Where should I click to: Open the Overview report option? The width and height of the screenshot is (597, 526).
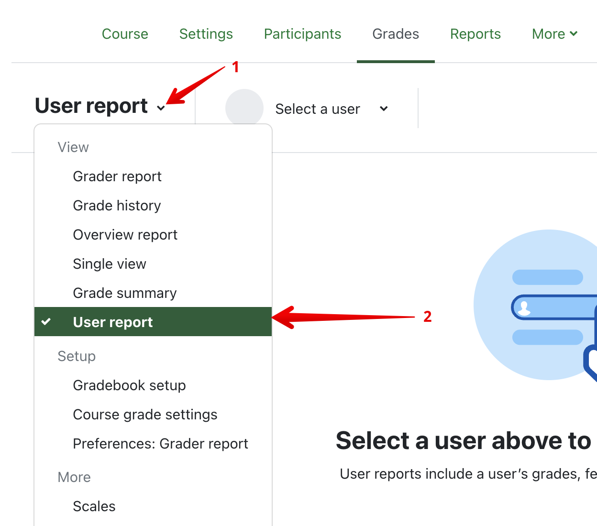(125, 235)
